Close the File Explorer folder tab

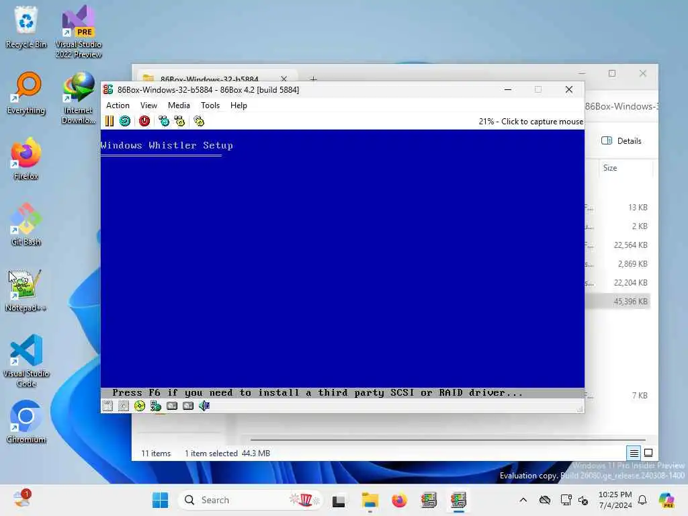click(284, 79)
